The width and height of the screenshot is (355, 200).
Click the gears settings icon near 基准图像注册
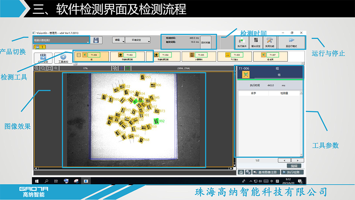click(x=248, y=172)
